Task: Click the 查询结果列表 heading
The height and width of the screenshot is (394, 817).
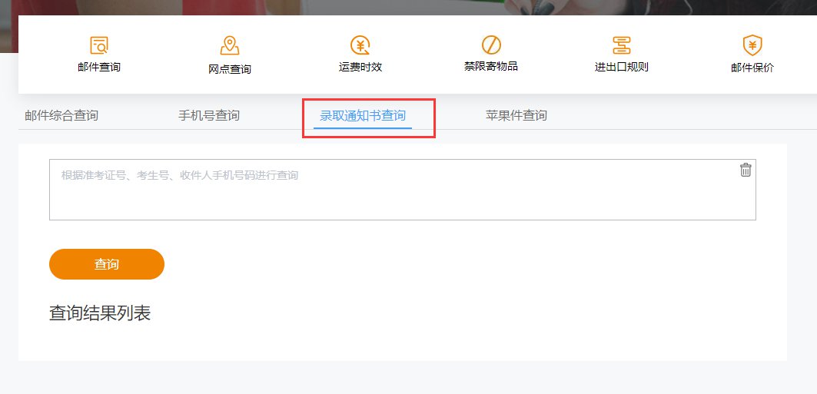Action: [x=99, y=313]
